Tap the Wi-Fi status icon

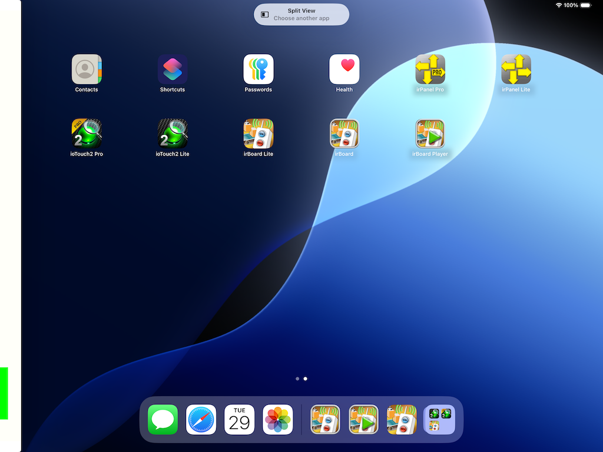tap(559, 5)
